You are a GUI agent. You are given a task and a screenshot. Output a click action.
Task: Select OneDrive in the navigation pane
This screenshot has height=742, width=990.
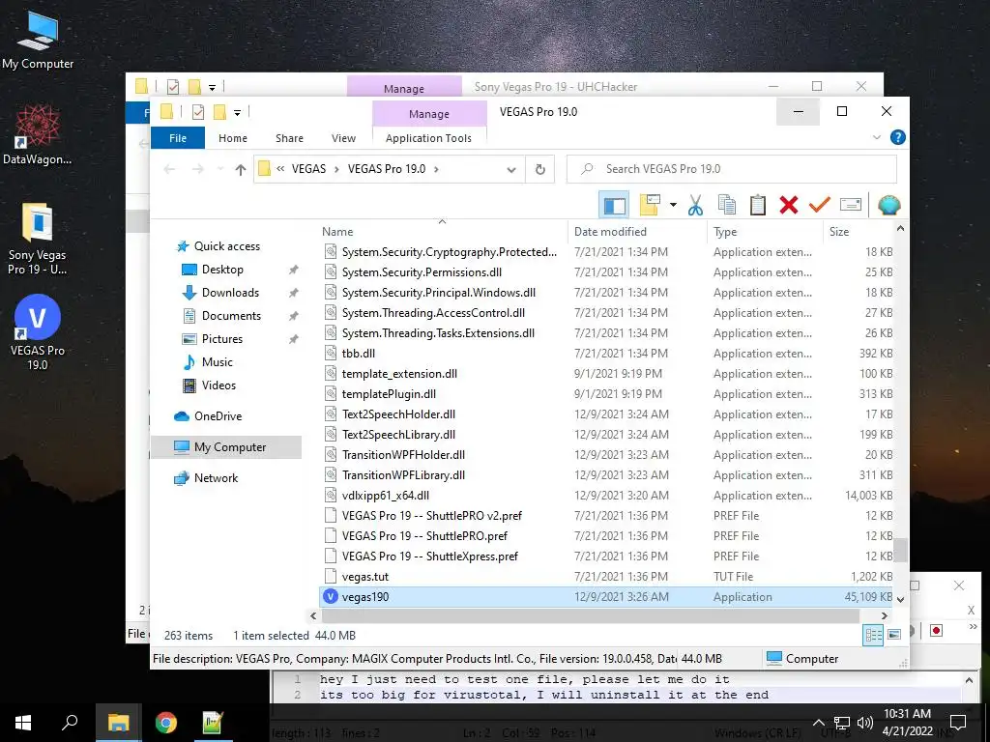(218, 416)
